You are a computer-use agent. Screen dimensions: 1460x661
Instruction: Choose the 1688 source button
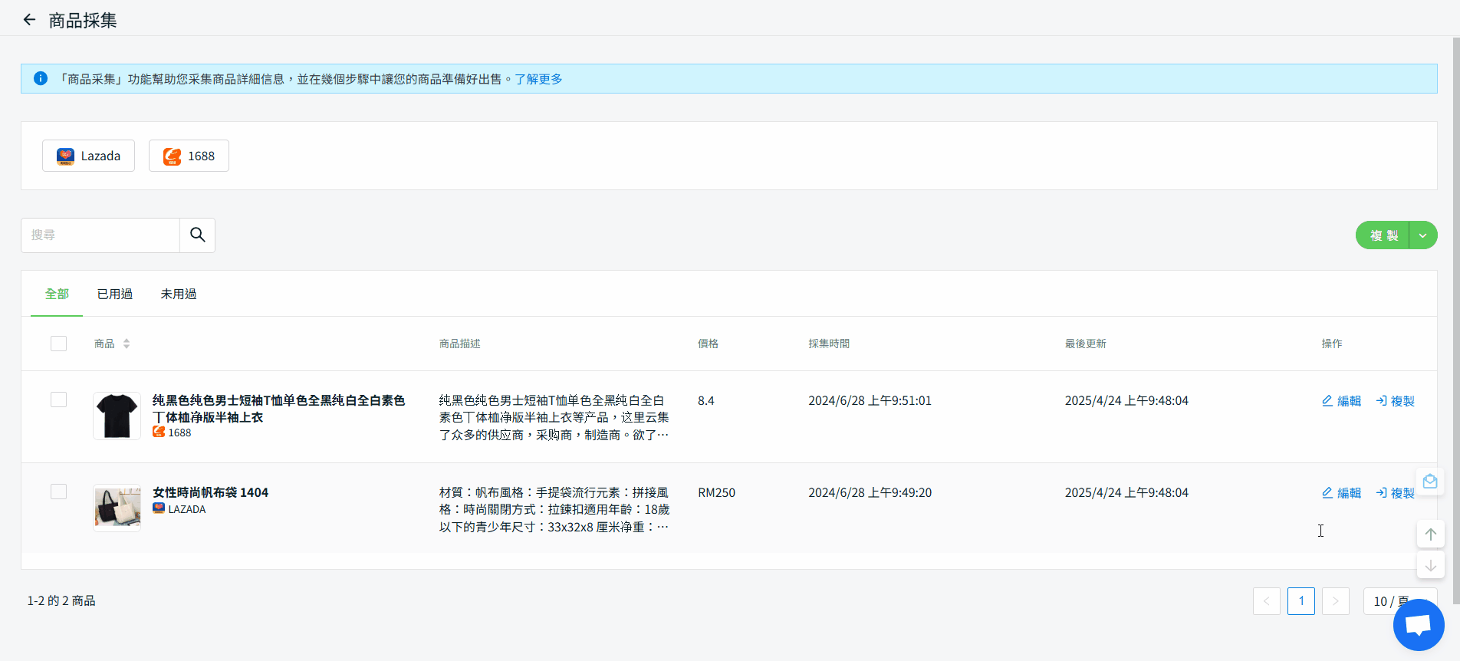point(189,156)
